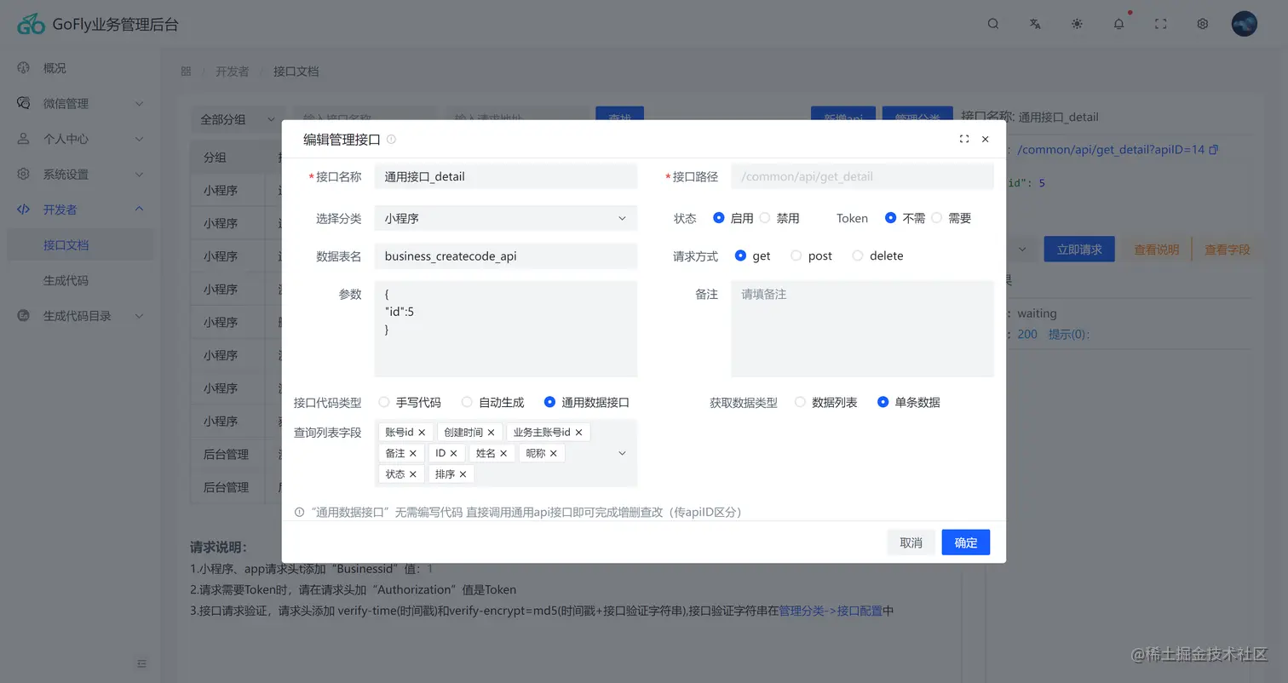The image size is (1288, 683).
Task: Remove the ID tag
Action: pos(453,453)
